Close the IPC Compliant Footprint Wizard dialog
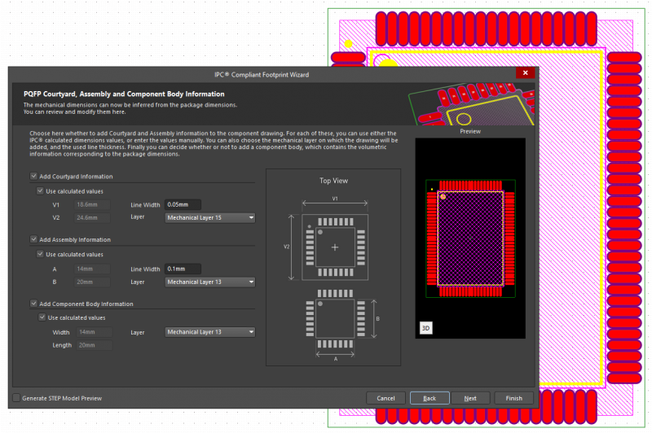 point(526,74)
